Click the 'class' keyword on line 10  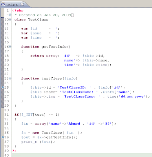click(x=20, y=20)
